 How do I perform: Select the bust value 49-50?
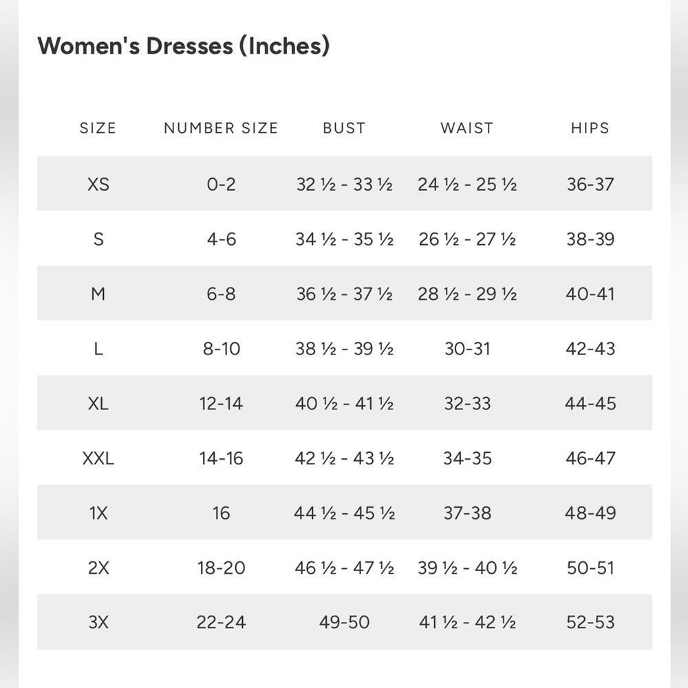344,623
